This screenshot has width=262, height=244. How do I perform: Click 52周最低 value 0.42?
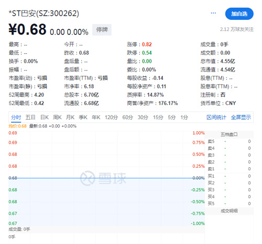tap(39, 103)
